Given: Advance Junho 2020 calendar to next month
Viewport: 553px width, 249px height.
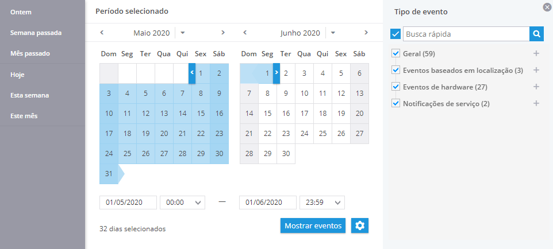Looking at the screenshot, I should [366, 33].
